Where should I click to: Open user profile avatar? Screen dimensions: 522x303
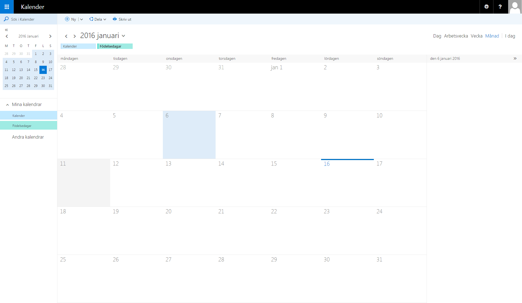515,7
